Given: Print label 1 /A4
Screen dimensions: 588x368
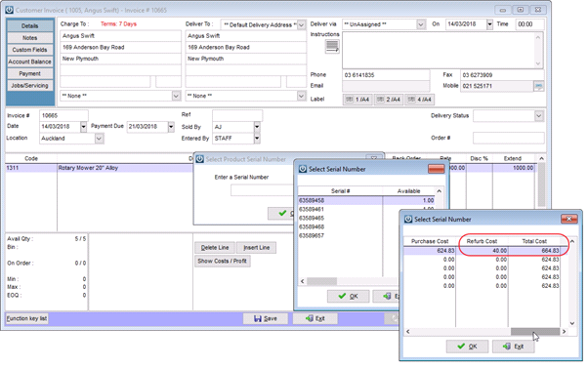Looking at the screenshot, I should pos(357,100).
